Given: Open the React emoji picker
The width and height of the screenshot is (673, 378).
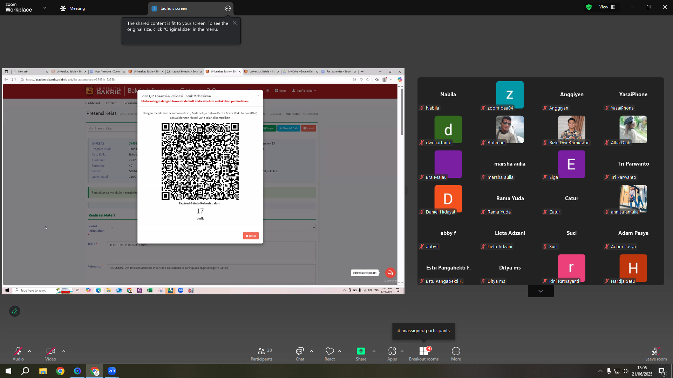Looking at the screenshot, I should coord(329,354).
